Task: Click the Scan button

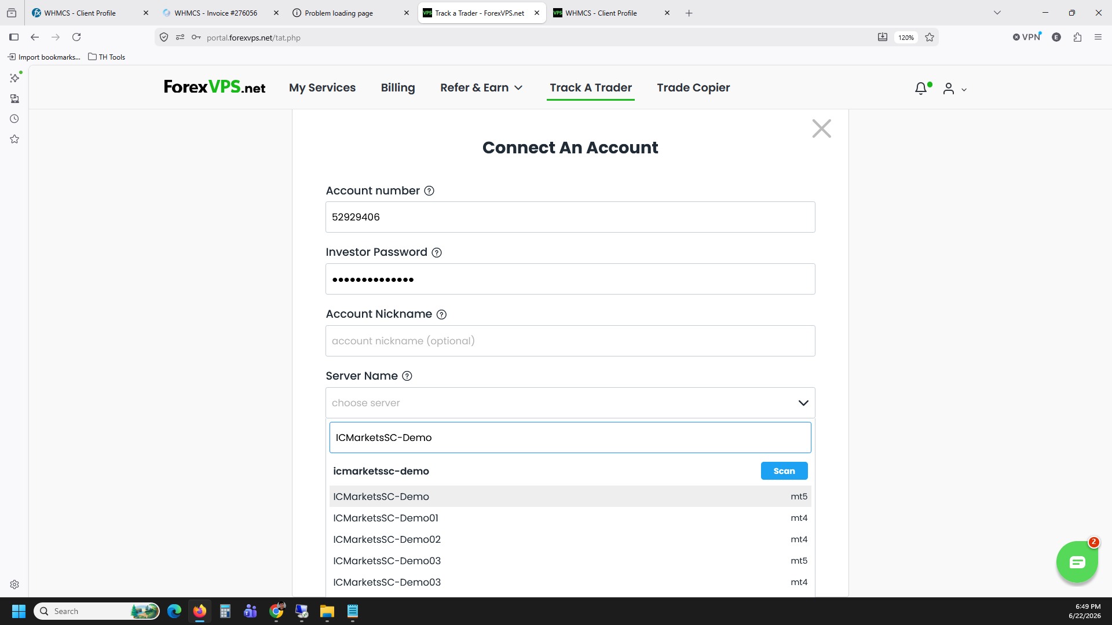Action: click(784, 471)
